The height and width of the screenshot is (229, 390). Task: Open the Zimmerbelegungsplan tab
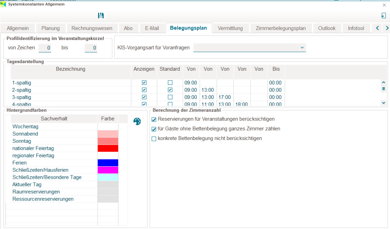(281, 28)
